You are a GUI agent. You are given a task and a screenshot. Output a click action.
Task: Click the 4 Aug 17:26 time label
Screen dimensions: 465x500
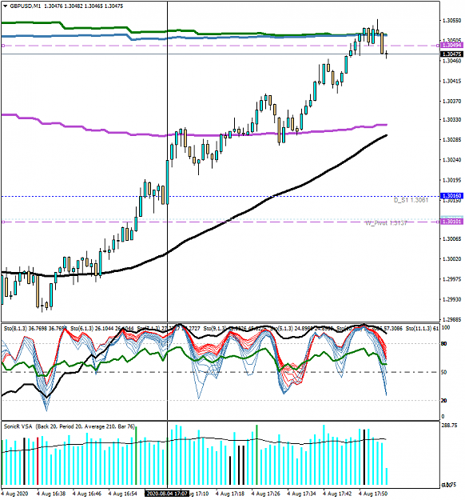point(265,494)
